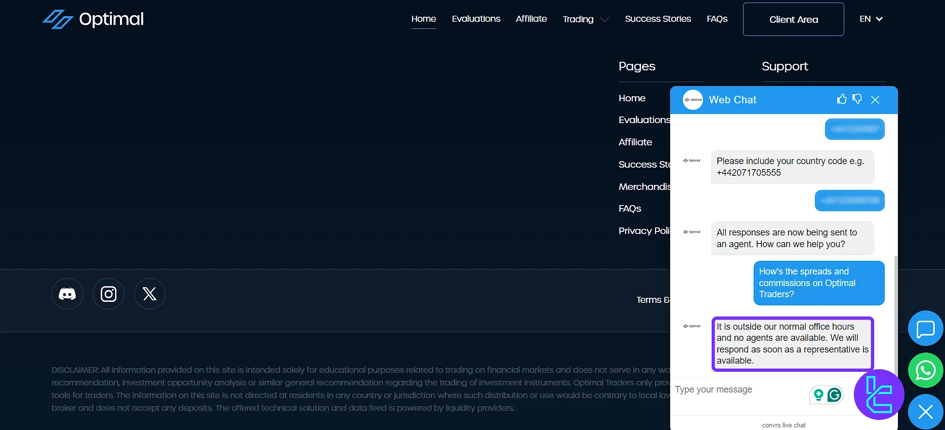Open the Discord social icon
Viewport: 945px width, 430px height.
tap(67, 294)
